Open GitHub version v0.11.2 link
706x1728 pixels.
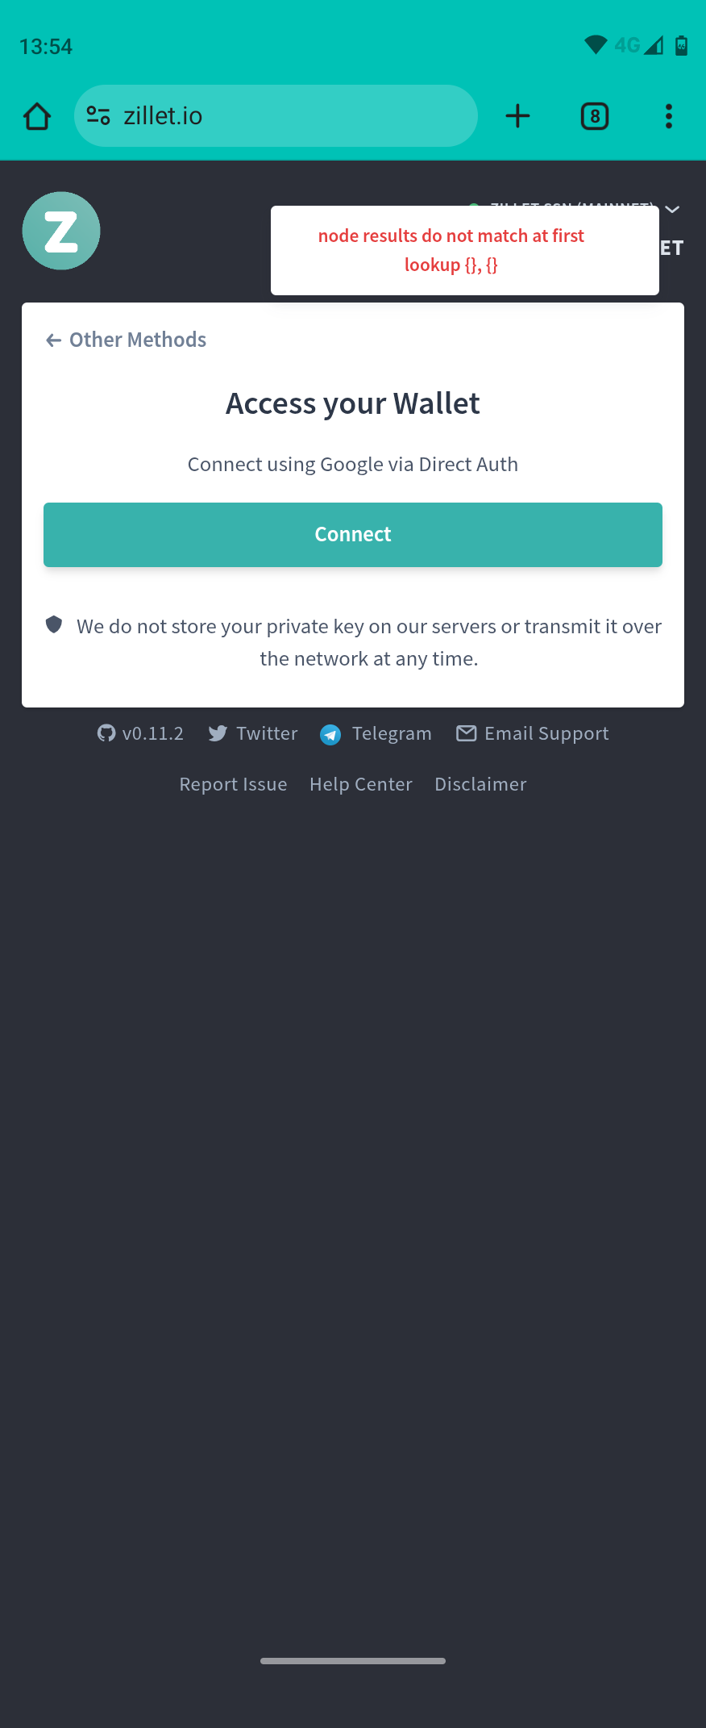140,733
